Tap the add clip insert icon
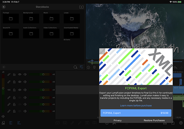 pyautogui.click(x=57, y=123)
